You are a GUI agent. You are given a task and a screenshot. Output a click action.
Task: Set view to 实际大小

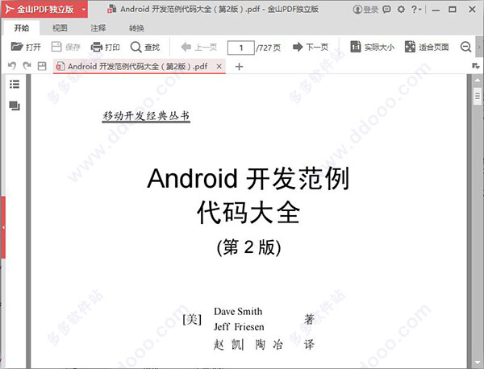click(373, 48)
